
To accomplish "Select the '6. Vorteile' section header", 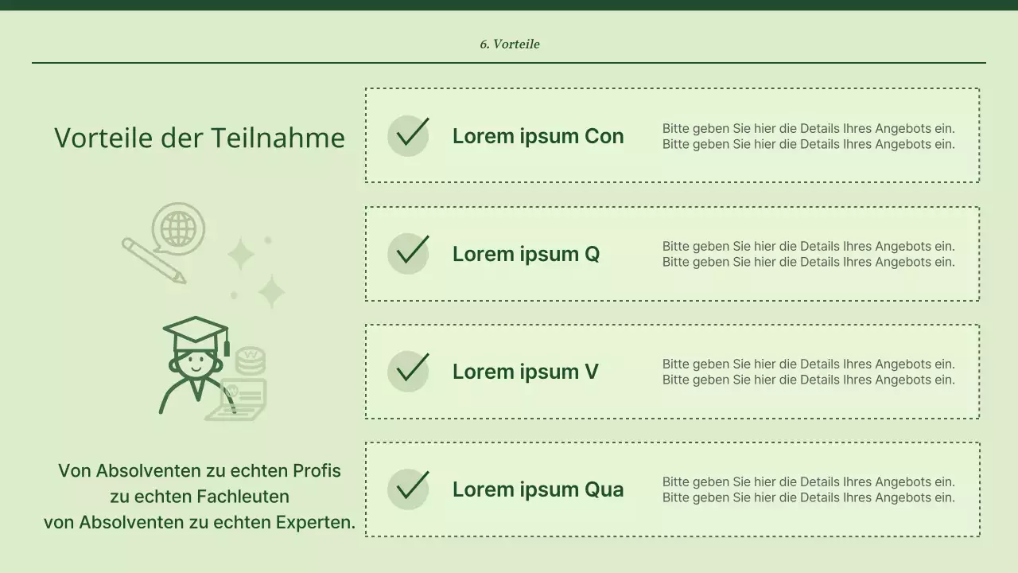I will (x=509, y=44).
